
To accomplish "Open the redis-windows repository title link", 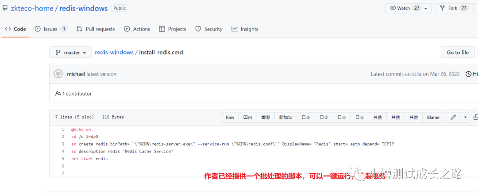I will 84,8.
